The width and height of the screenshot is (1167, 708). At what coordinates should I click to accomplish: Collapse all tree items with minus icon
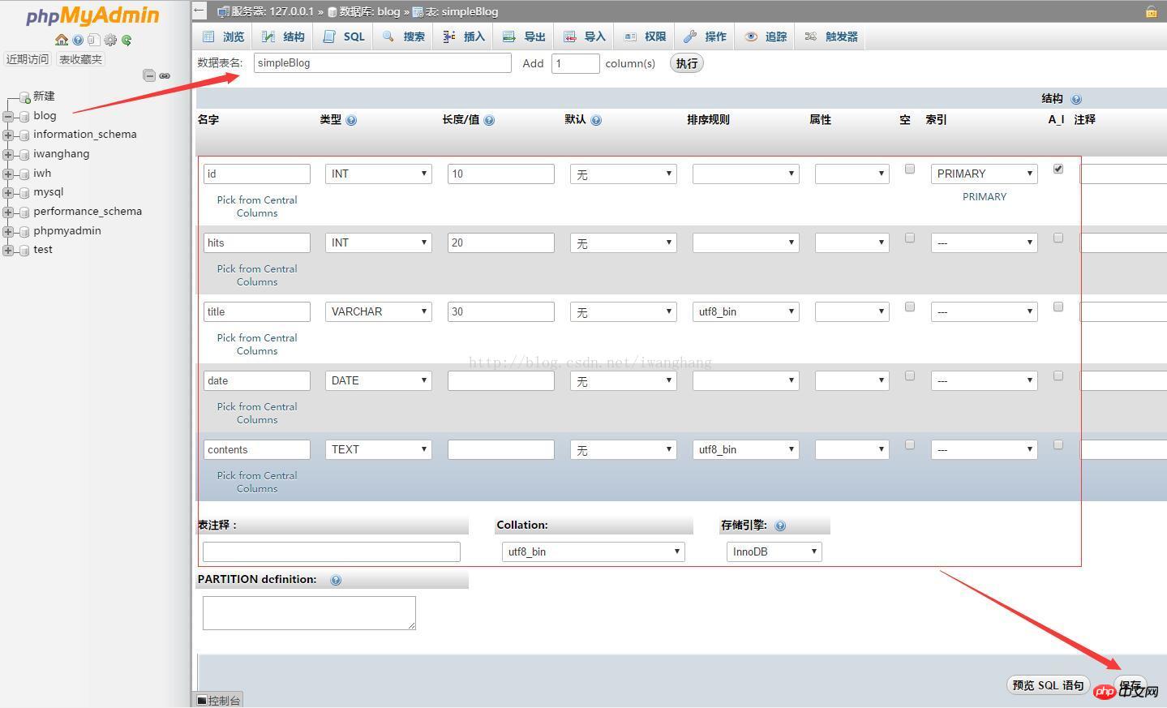point(149,75)
